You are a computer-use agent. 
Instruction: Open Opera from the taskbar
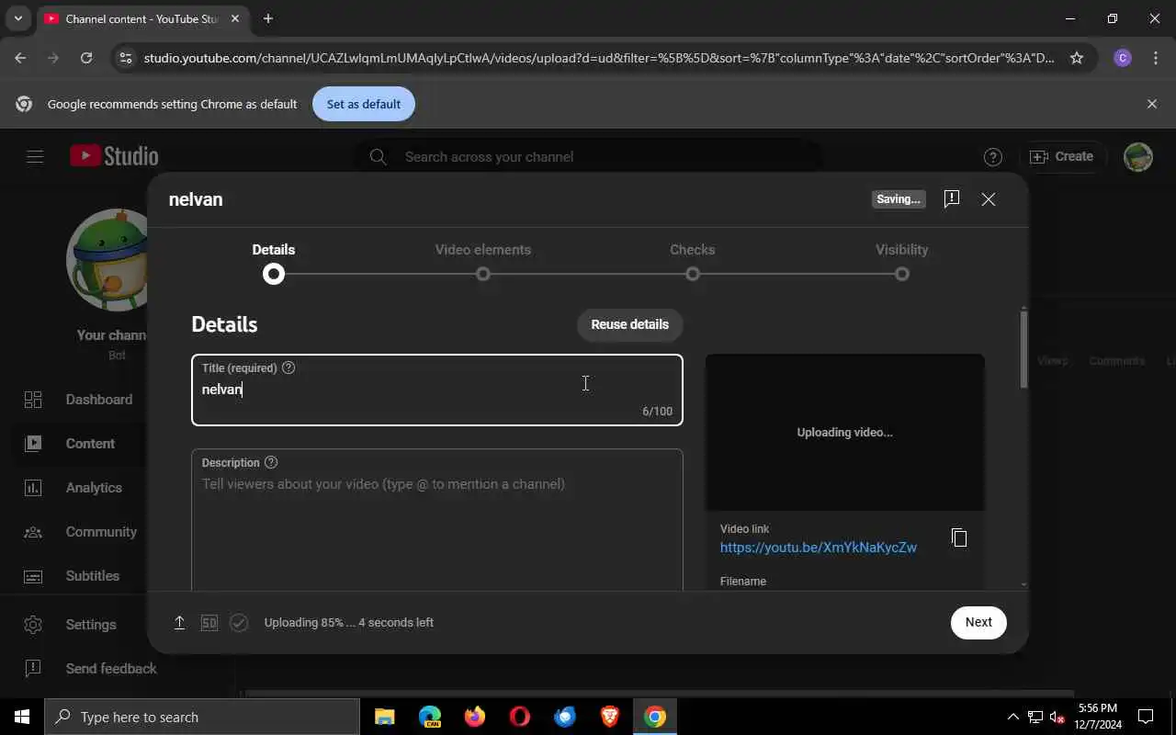(x=520, y=717)
